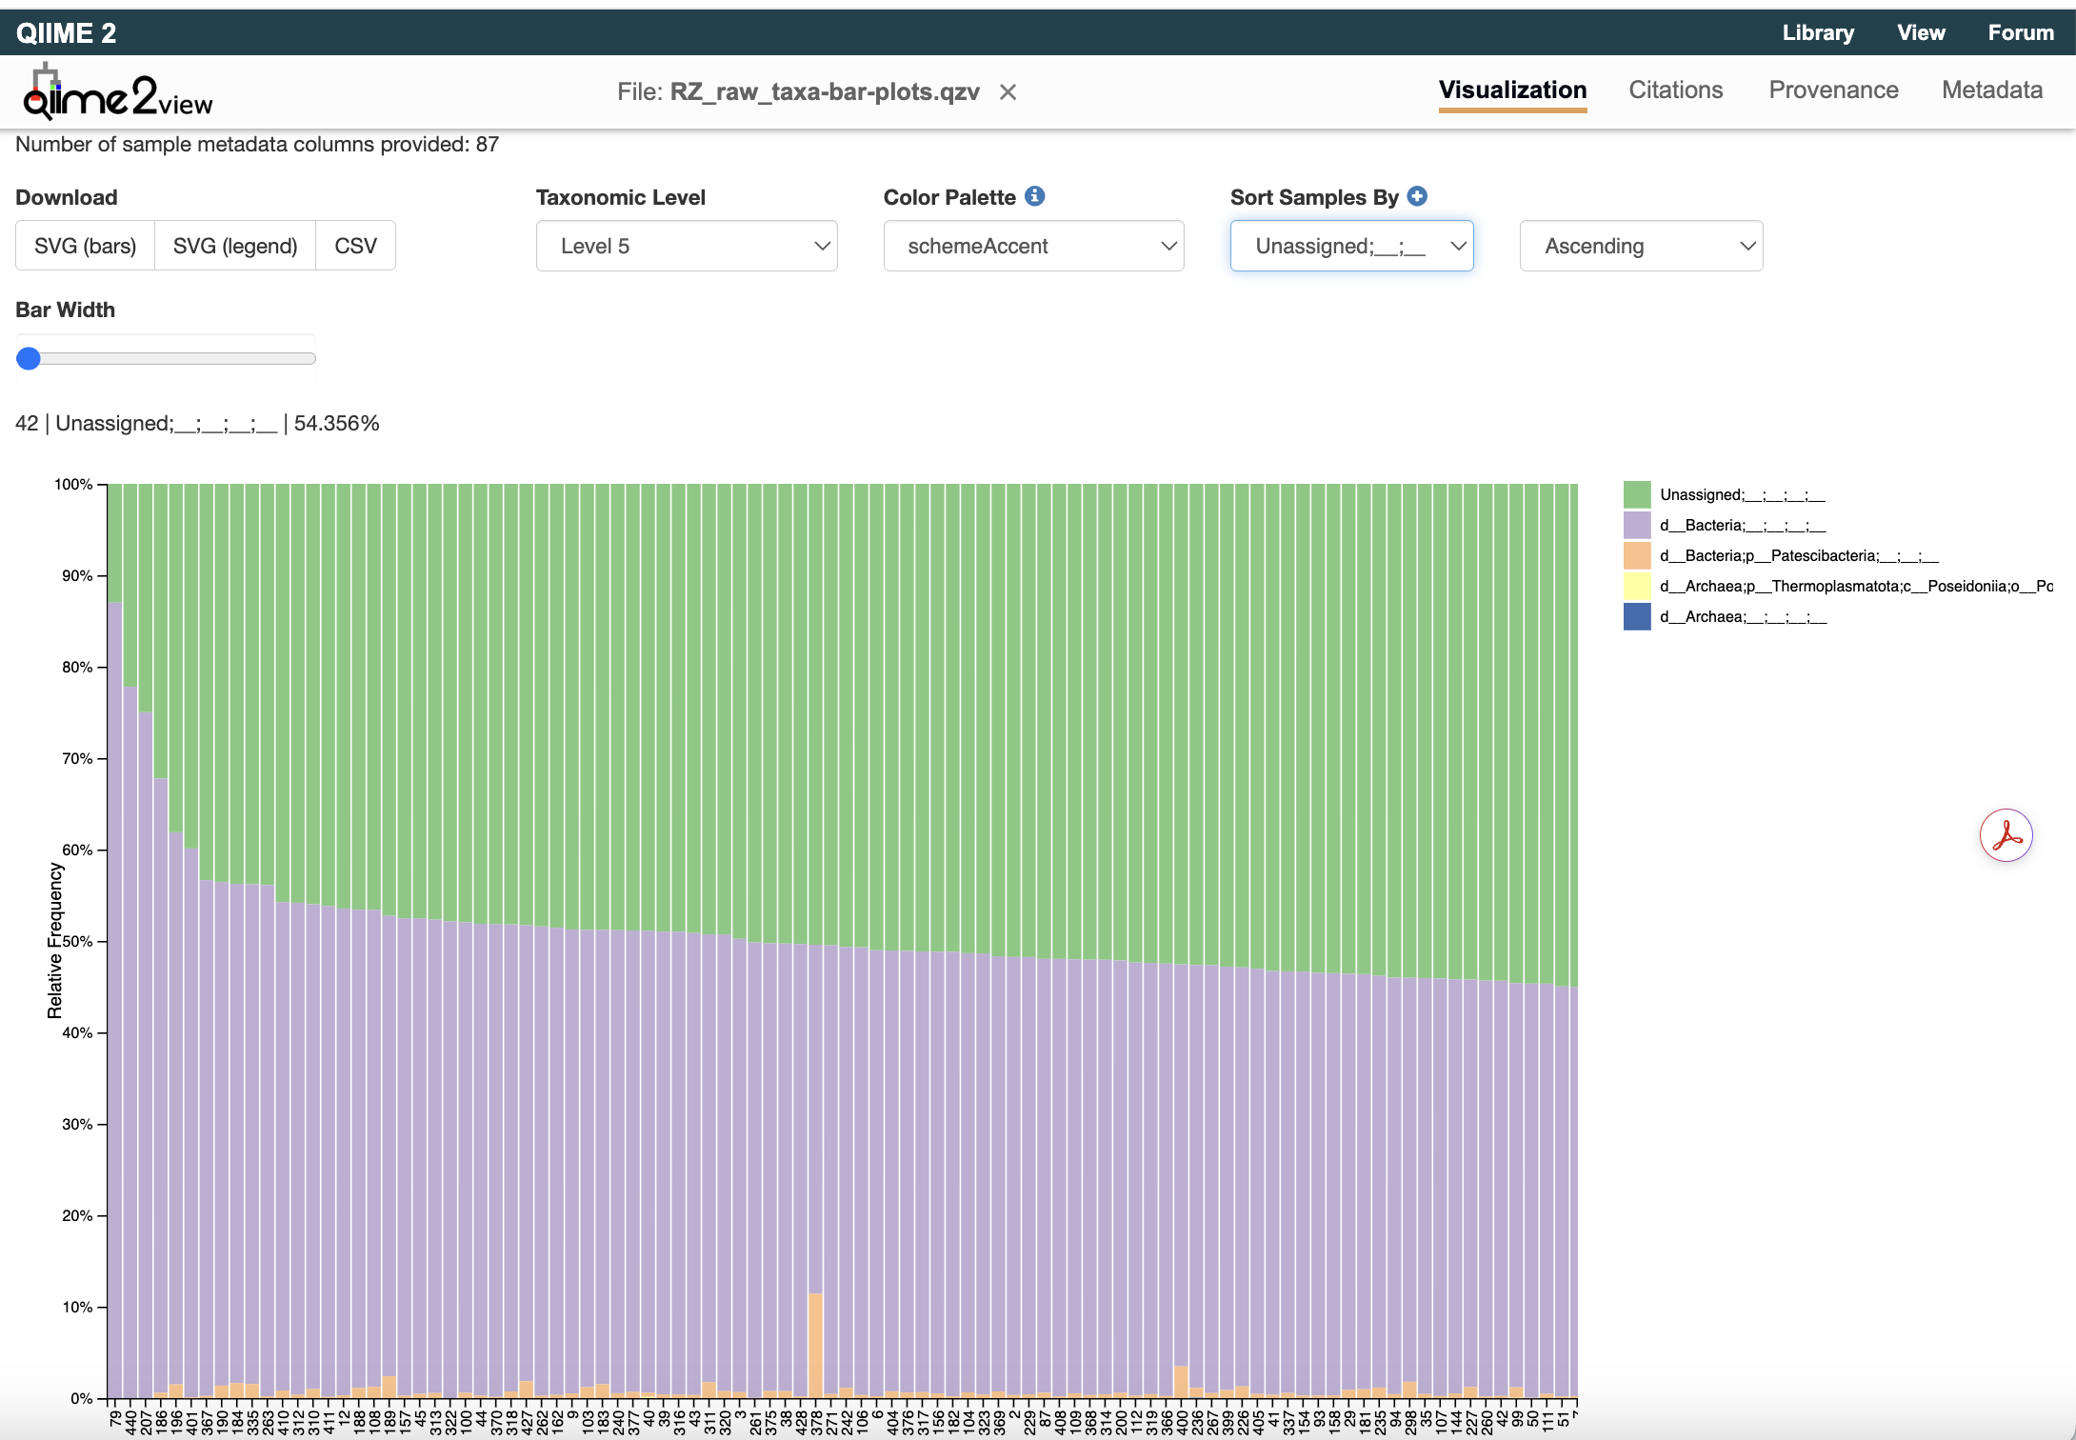Download the CSV data file
2076x1440 pixels.
coord(355,246)
